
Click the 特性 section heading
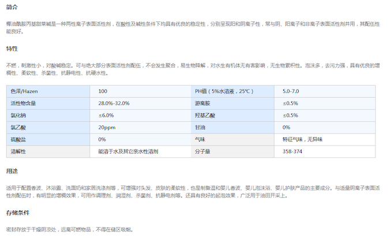(12, 49)
